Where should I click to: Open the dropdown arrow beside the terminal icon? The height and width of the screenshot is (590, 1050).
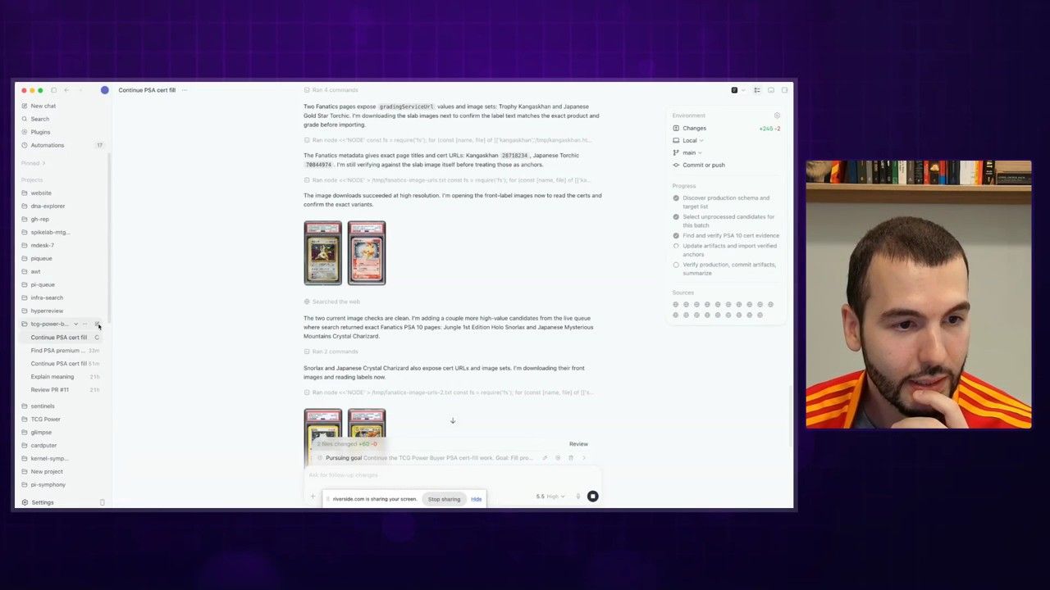pyautogui.click(x=744, y=90)
